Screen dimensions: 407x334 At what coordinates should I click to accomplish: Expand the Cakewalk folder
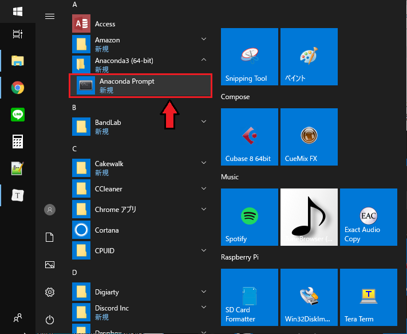tap(204, 163)
